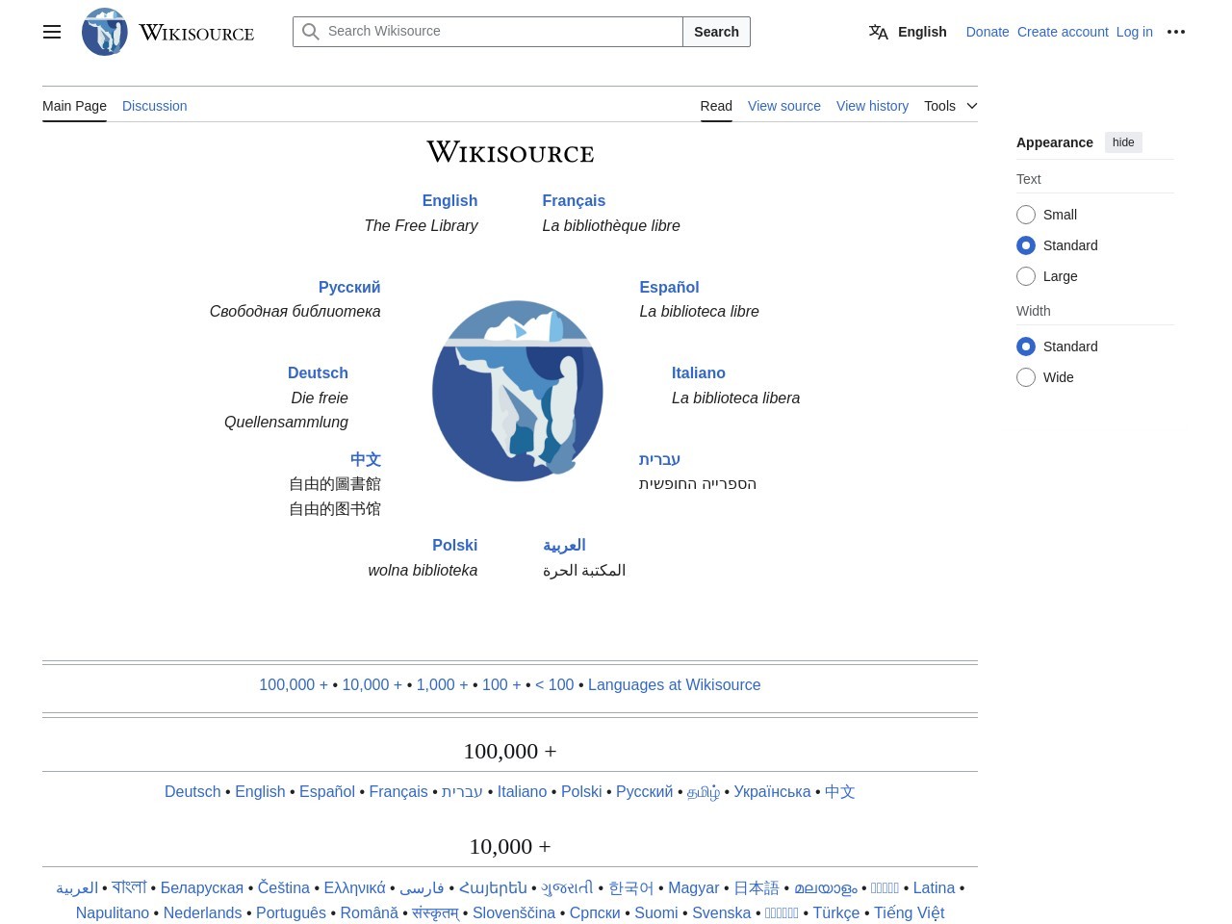Click Latina in 10,000+ list
The image size is (1232, 924).
point(934,887)
